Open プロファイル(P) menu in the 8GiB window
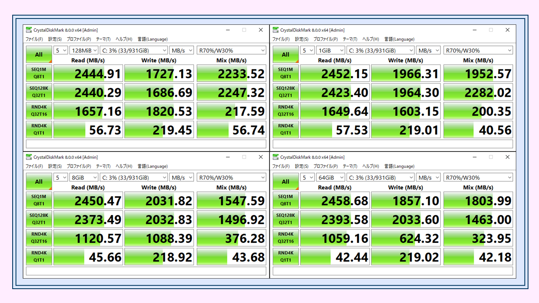539x303 pixels. 79,166
